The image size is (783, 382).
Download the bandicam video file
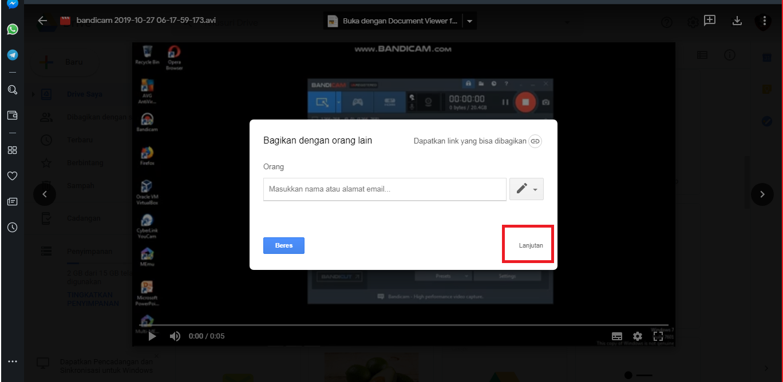point(737,21)
